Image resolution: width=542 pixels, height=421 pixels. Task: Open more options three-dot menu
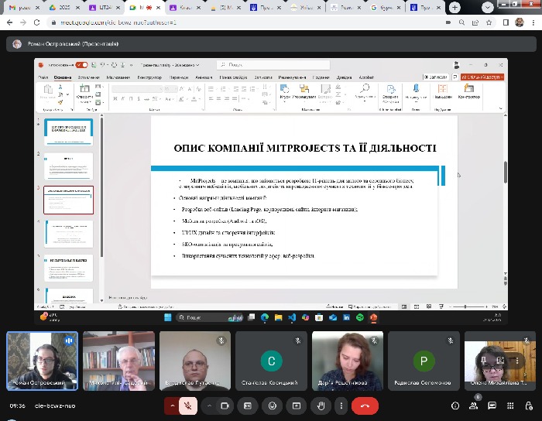[341, 406]
